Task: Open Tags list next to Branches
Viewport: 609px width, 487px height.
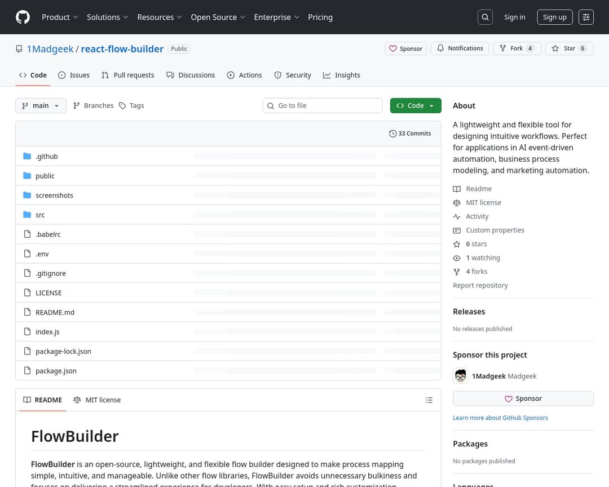Action: [x=131, y=105]
